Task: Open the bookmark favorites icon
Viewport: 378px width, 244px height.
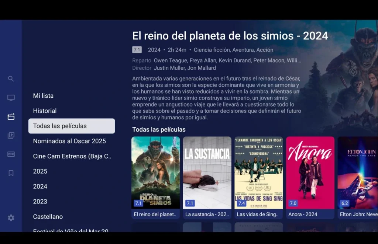Action: coord(11,173)
